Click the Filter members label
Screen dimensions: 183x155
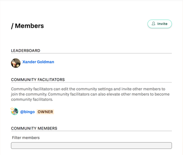[x=26, y=138]
